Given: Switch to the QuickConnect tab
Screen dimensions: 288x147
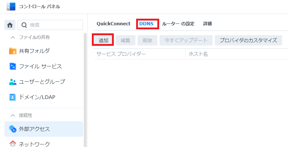Looking at the screenshot, I should point(113,24).
